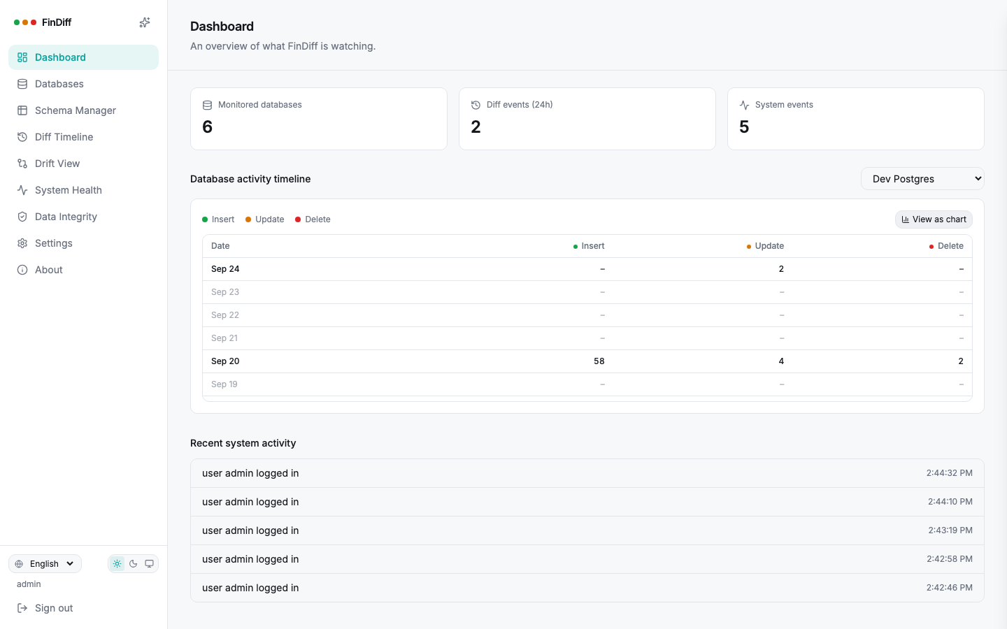Click the login entry at 2:43:19 PM
The height and width of the screenshot is (629, 1007).
click(587, 530)
